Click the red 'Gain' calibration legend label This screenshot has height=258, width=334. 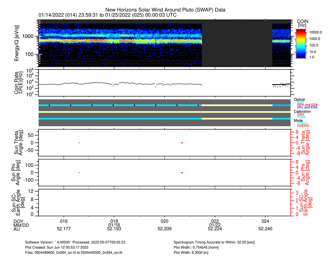(x=301, y=114)
